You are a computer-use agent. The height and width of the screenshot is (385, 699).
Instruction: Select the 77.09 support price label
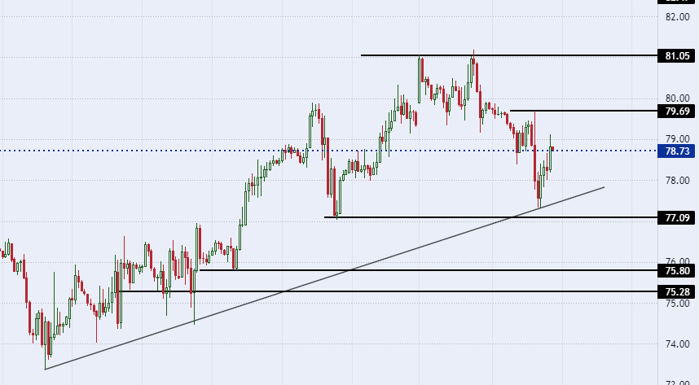pyautogui.click(x=676, y=218)
